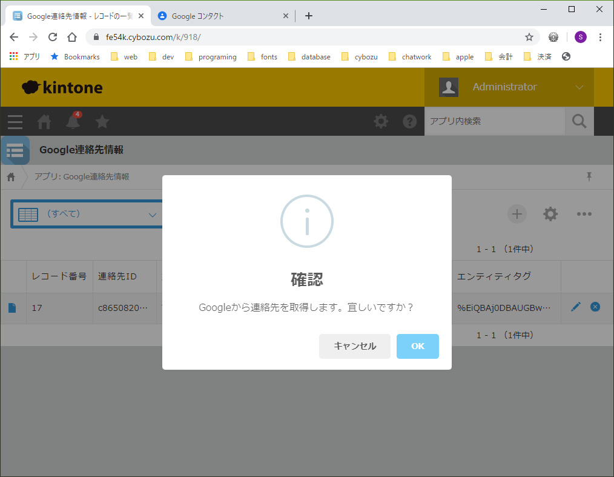Open app settings gear icon
This screenshot has width=614, height=477.
(x=550, y=214)
